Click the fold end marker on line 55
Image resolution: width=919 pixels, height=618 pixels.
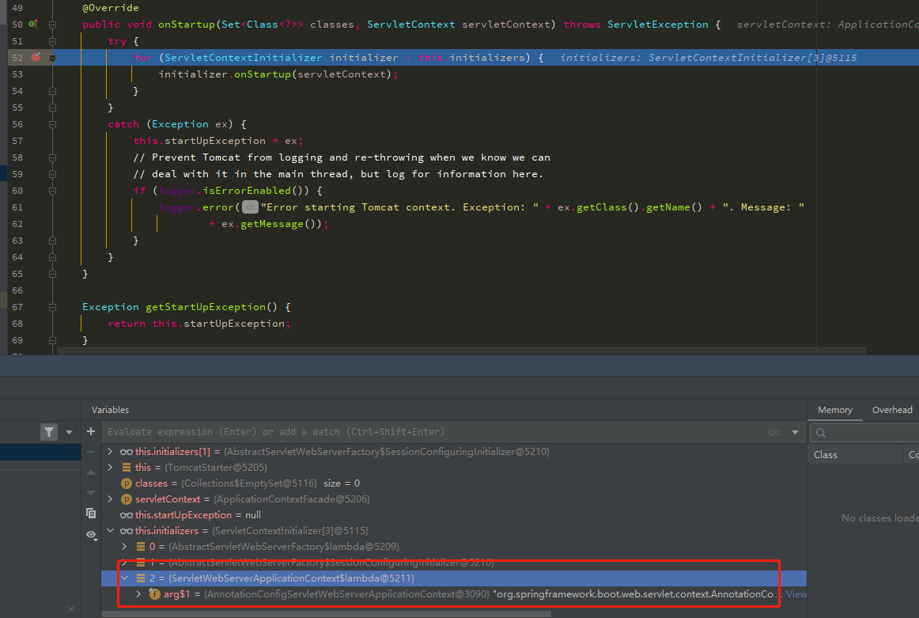click(52, 108)
